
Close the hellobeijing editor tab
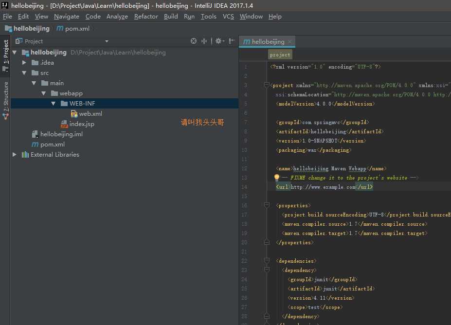[290, 42]
